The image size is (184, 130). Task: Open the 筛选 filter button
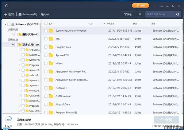[128, 14]
